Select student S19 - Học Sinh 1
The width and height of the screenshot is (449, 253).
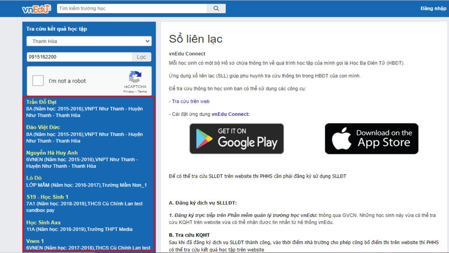click(x=47, y=197)
